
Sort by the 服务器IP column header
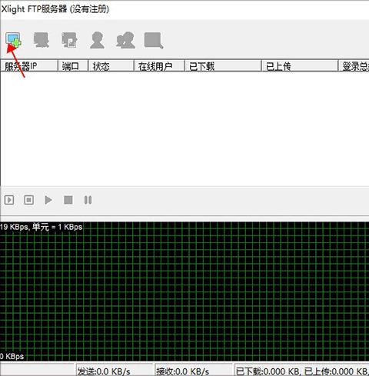pyautogui.click(x=29, y=66)
